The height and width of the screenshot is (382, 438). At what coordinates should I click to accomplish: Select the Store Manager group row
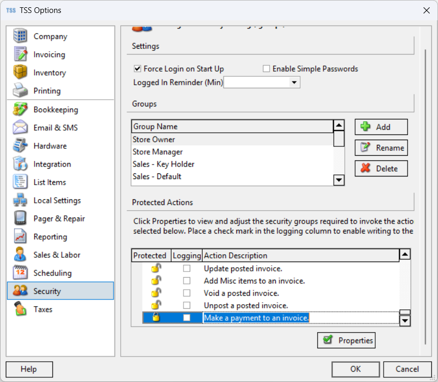pos(158,152)
